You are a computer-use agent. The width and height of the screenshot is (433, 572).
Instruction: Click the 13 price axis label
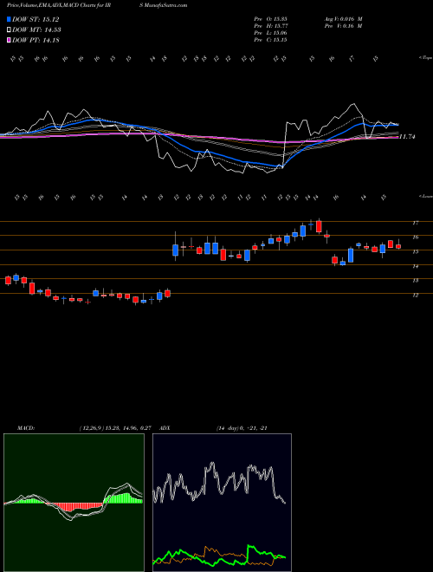416,281
